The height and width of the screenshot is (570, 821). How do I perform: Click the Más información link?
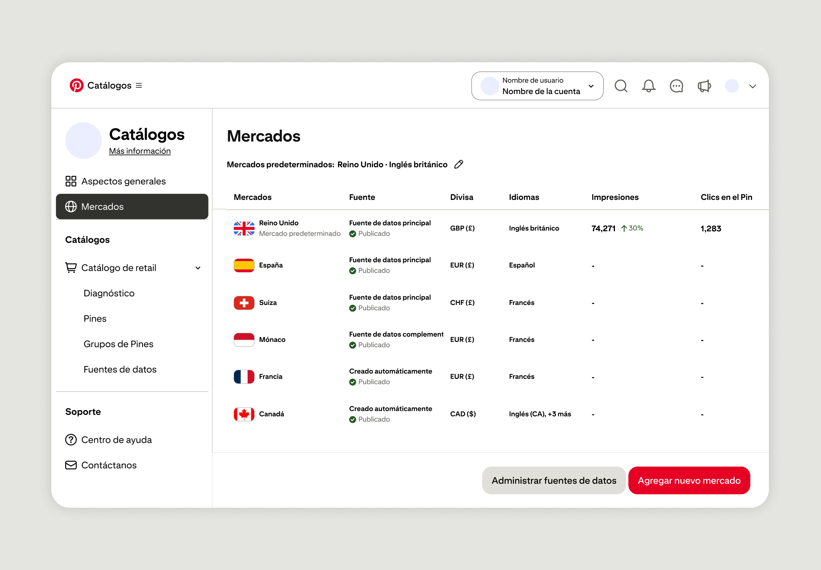(140, 151)
